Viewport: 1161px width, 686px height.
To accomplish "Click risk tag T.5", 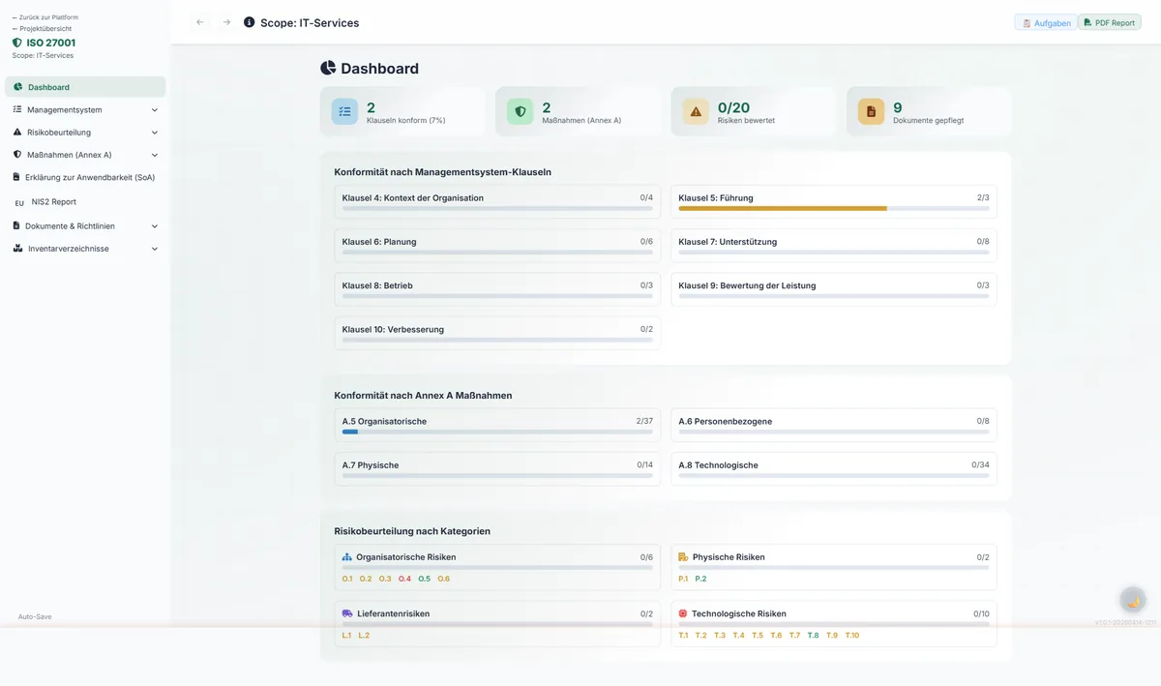I will [758, 636].
